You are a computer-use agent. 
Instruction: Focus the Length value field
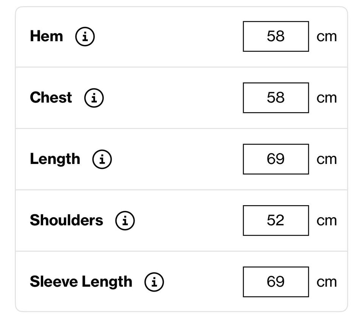click(x=276, y=159)
